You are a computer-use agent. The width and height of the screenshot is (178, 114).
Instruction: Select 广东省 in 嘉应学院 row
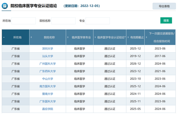tap(16, 109)
